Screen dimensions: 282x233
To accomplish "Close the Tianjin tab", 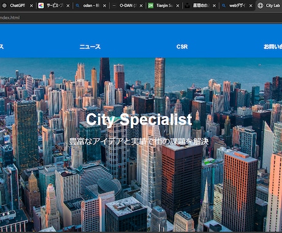I will (x=178, y=6).
